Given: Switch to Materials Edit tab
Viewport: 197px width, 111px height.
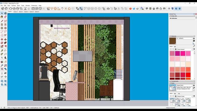Looking at the screenshot, I should coord(175,47).
